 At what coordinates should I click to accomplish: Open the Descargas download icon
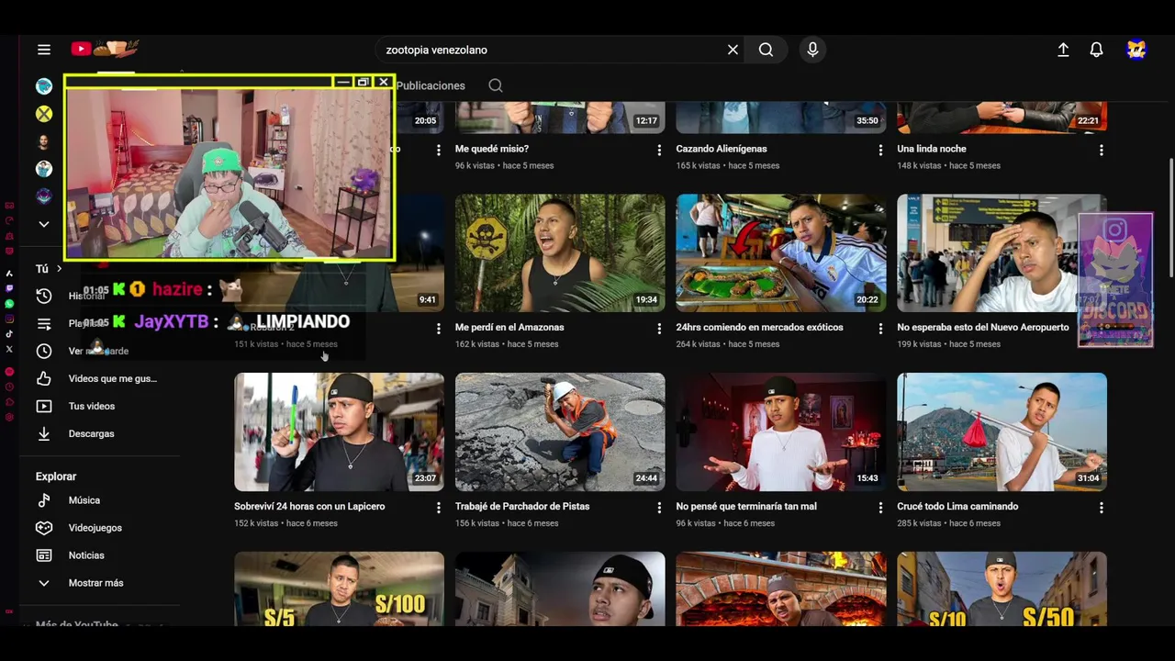pyautogui.click(x=43, y=433)
